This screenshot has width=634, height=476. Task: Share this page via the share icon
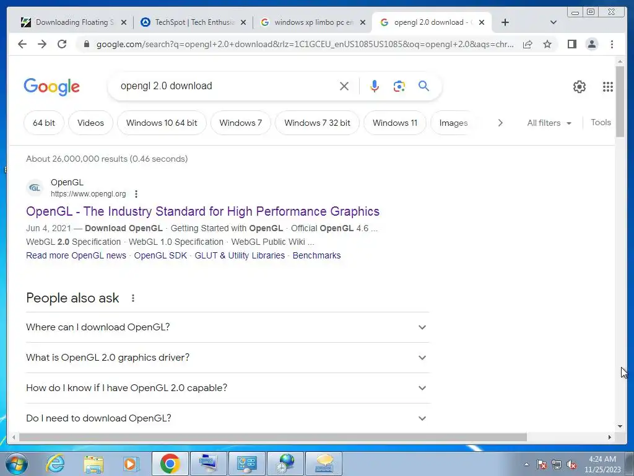[x=528, y=44]
